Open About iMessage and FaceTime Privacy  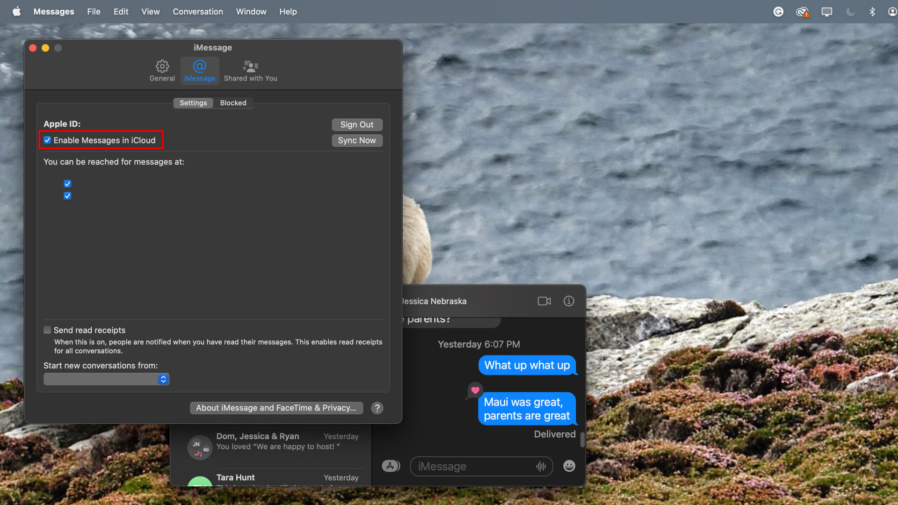click(276, 408)
